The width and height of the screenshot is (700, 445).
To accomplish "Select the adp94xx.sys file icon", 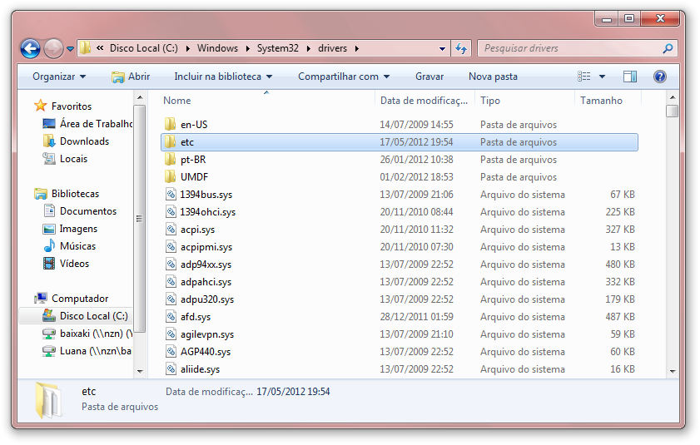I will click(171, 264).
